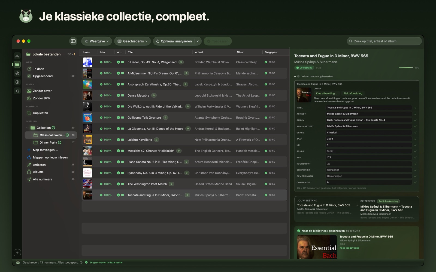The image size is (436, 272).
Task: Toggle the sidebar panel icon in the toolbar
Action: coord(73,41)
